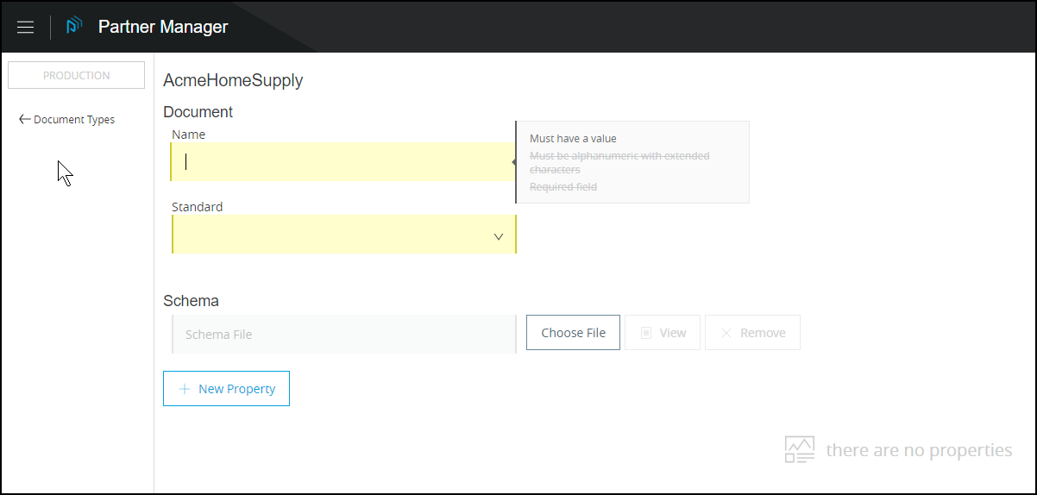
Task: Focus the document Name input field
Action: [x=343, y=162]
